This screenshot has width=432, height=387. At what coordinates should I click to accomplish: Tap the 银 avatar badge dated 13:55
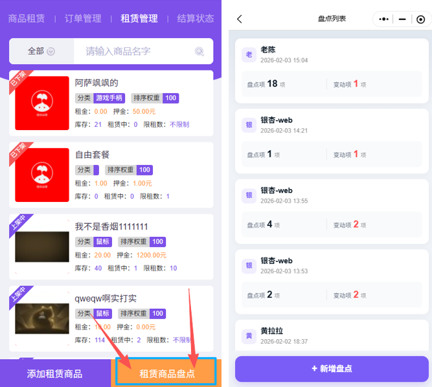pyautogui.click(x=249, y=195)
